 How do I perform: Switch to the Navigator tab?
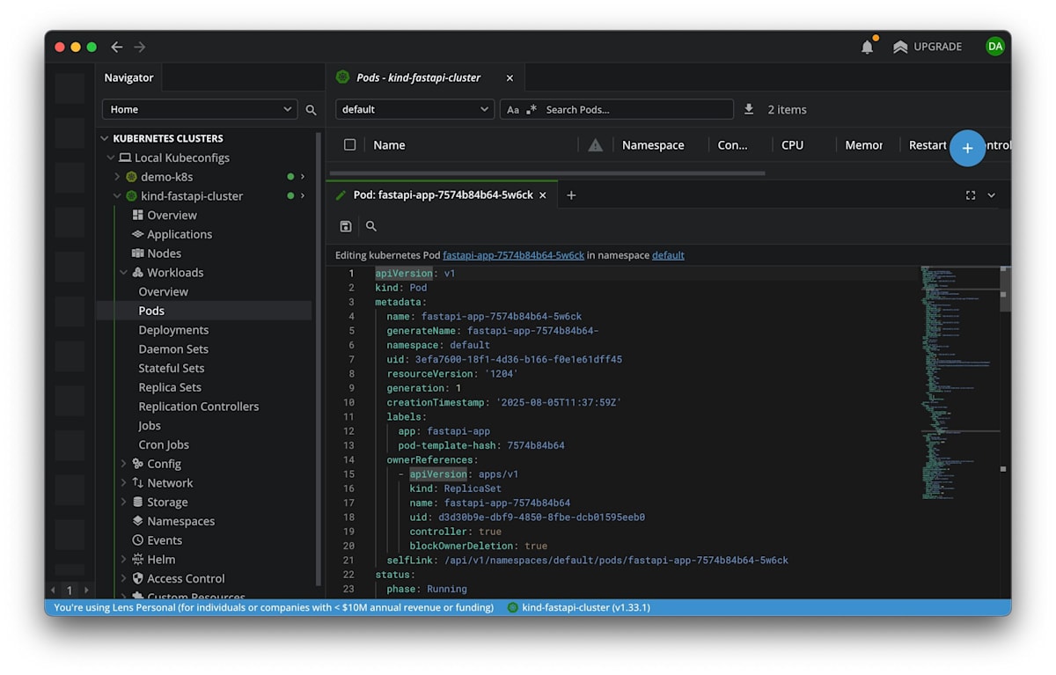128,77
